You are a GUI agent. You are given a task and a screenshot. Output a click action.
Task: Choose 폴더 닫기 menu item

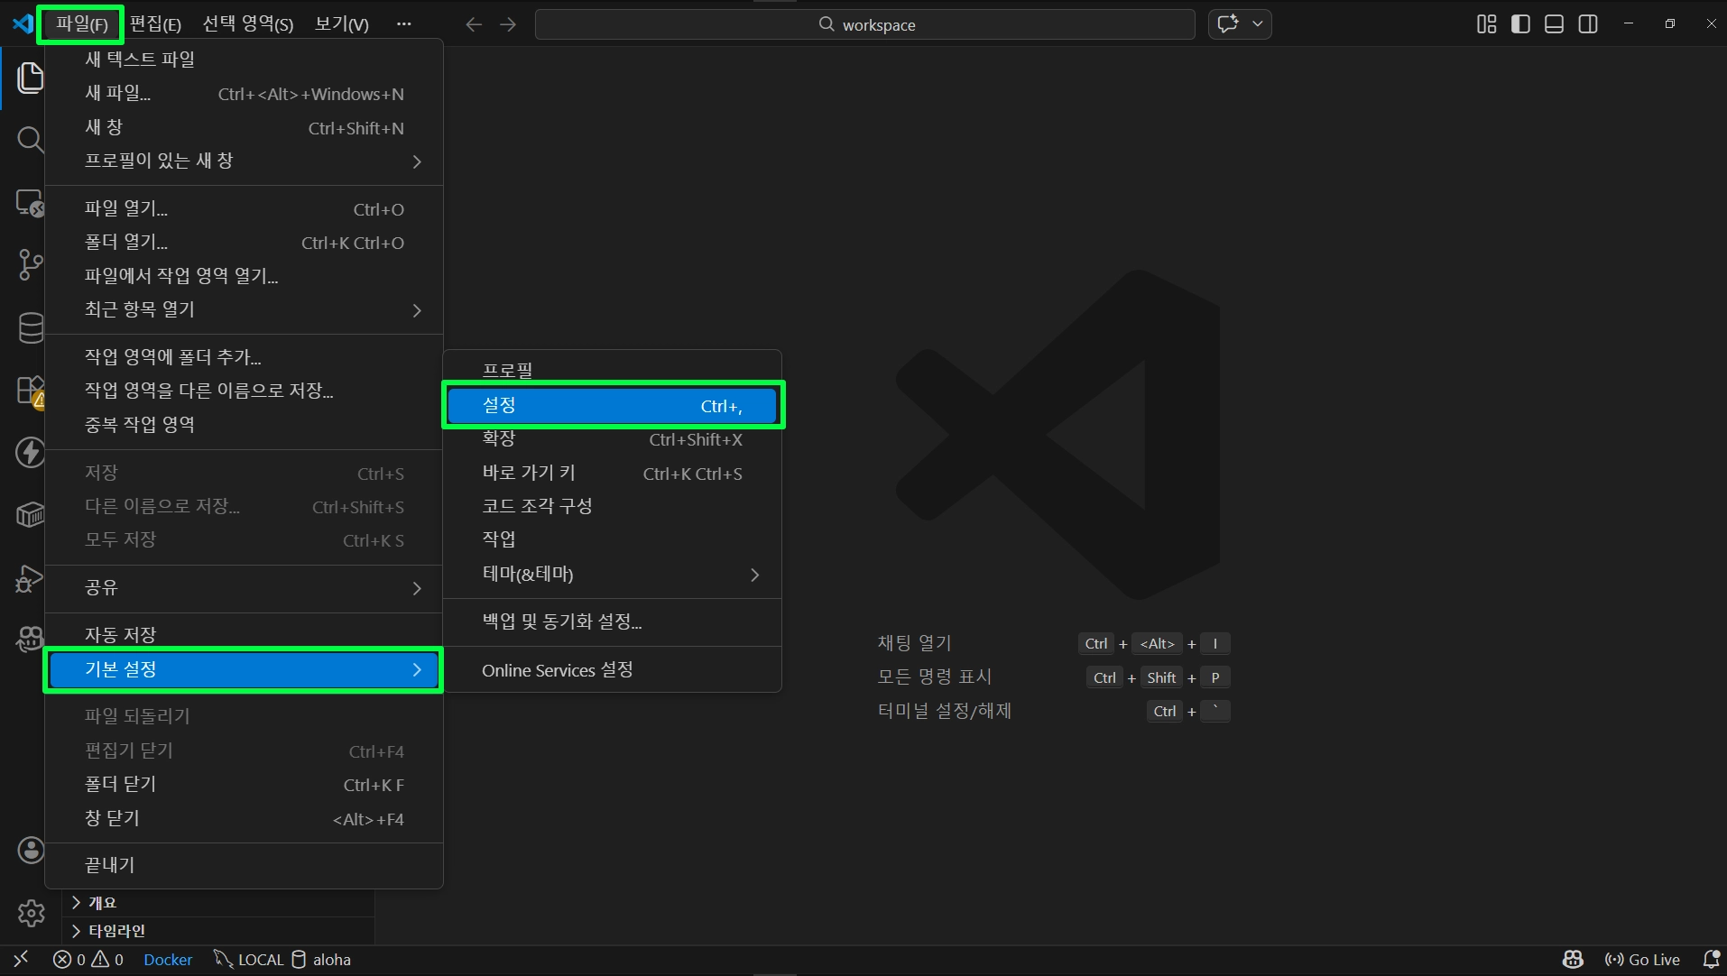[244, 785]
